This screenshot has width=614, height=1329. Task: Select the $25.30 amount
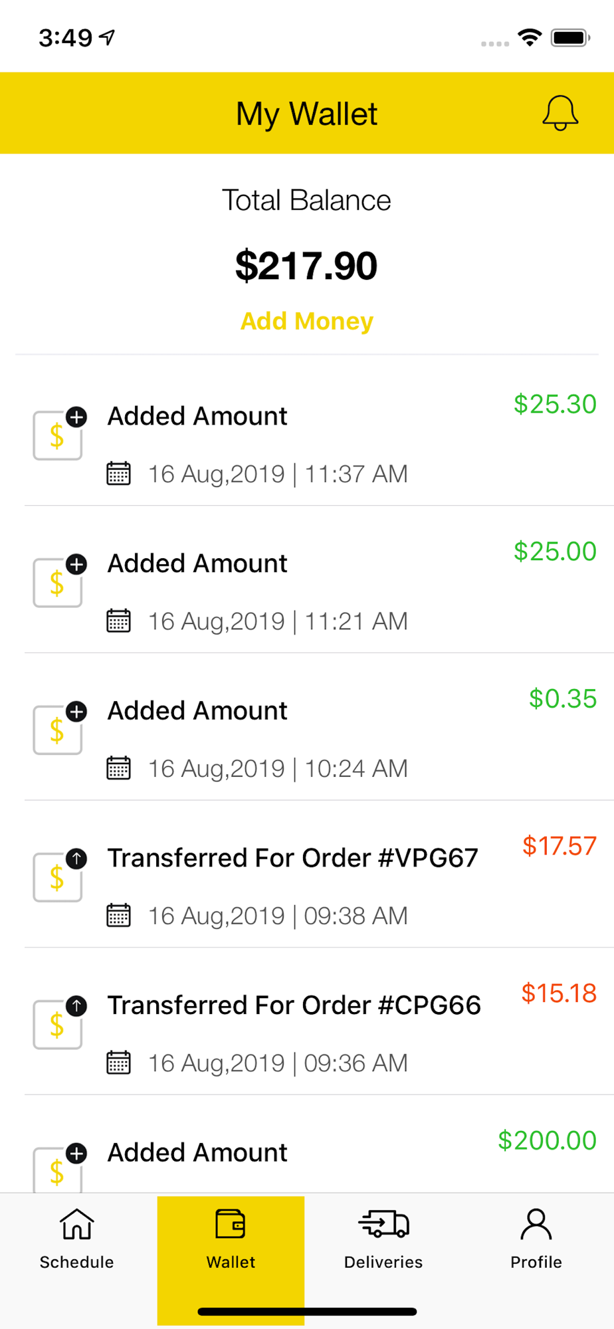[x=555, y=404]
